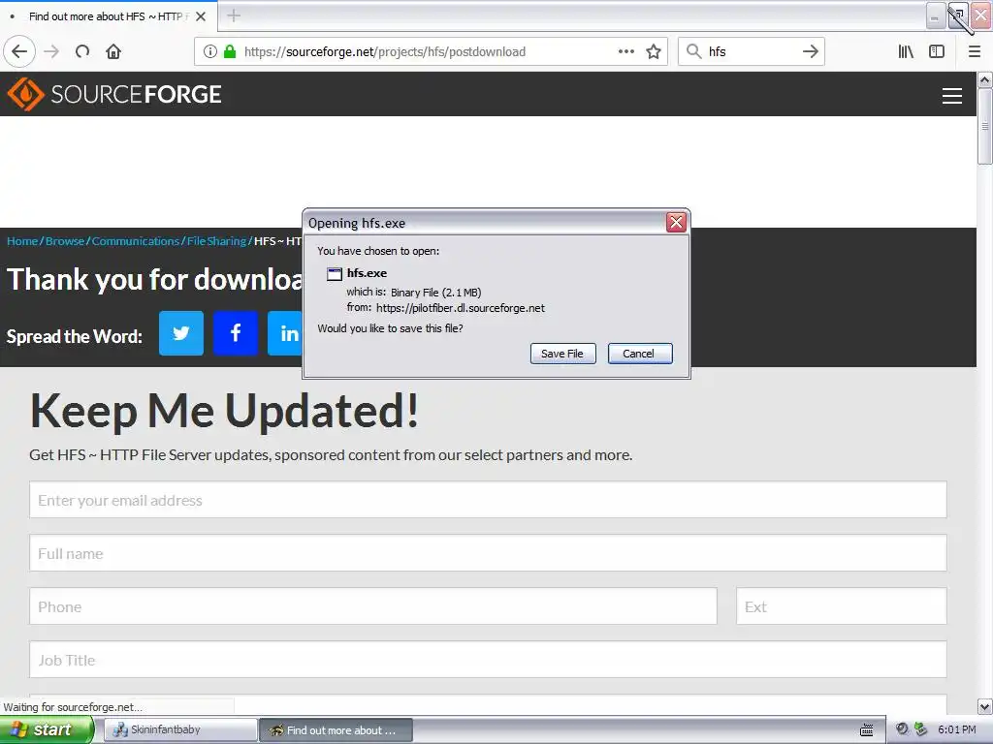Focus the Phone input field
Viewport: 993px width, 744px height.
373,606
